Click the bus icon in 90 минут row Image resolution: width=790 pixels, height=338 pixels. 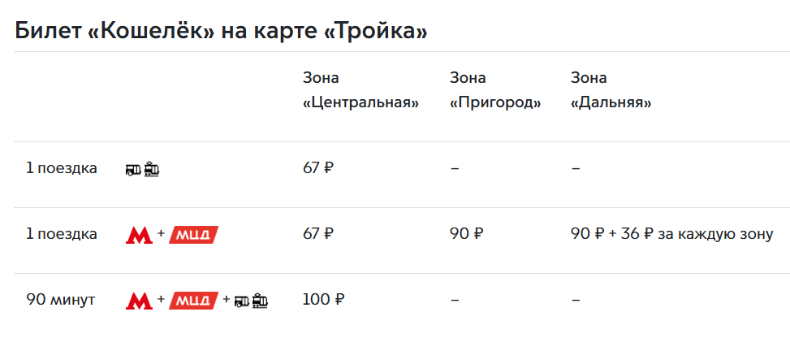click(242, 301)
